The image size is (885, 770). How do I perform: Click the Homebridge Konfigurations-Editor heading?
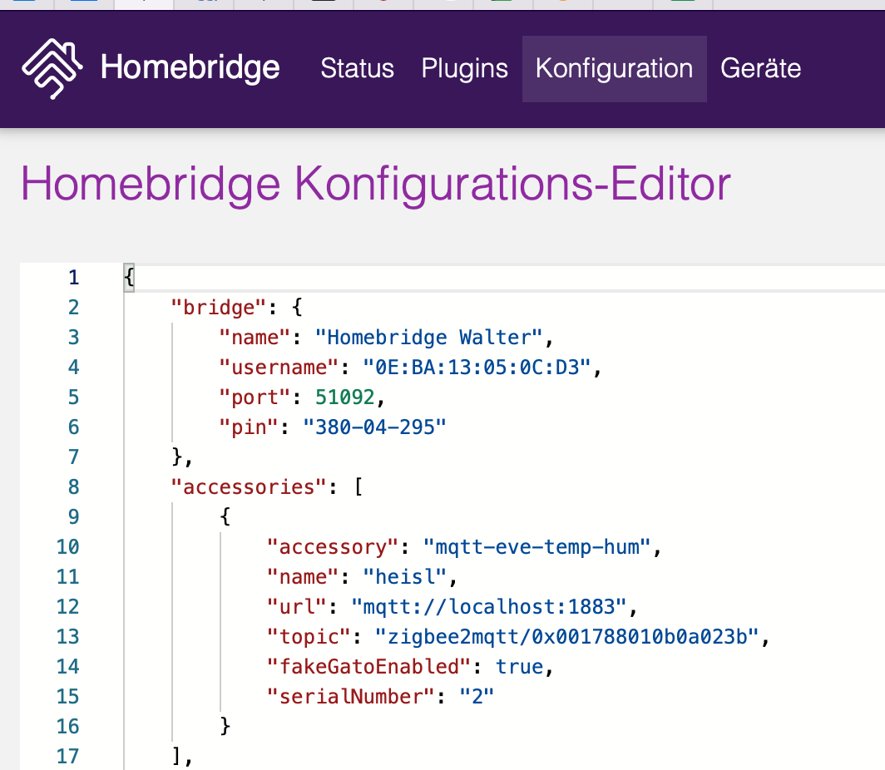(375, 183)
